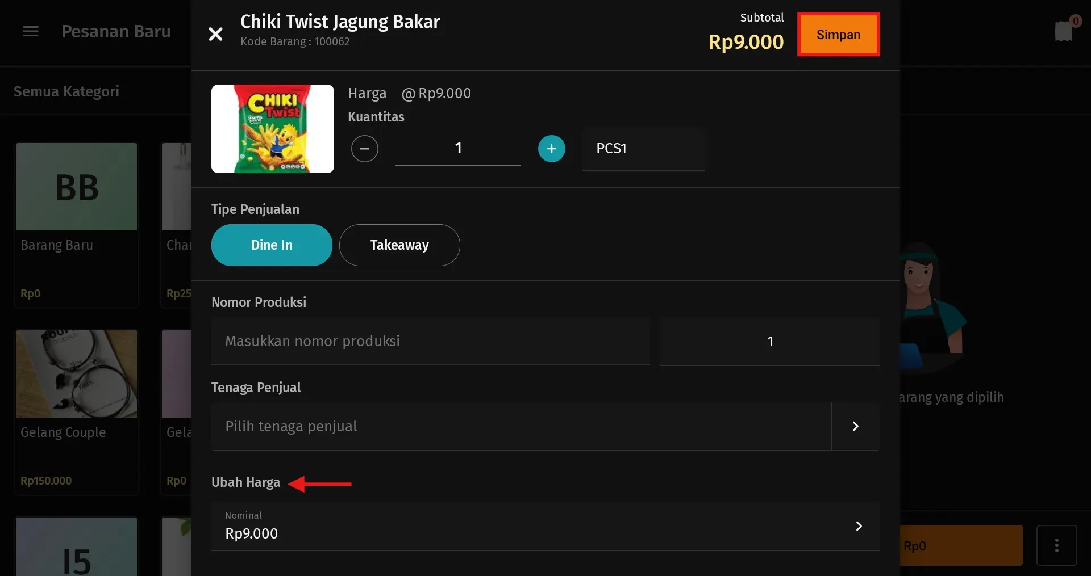Decrease quantity using the minus button
Viewport: 1091px width, 576px height.
click(365, 148)
